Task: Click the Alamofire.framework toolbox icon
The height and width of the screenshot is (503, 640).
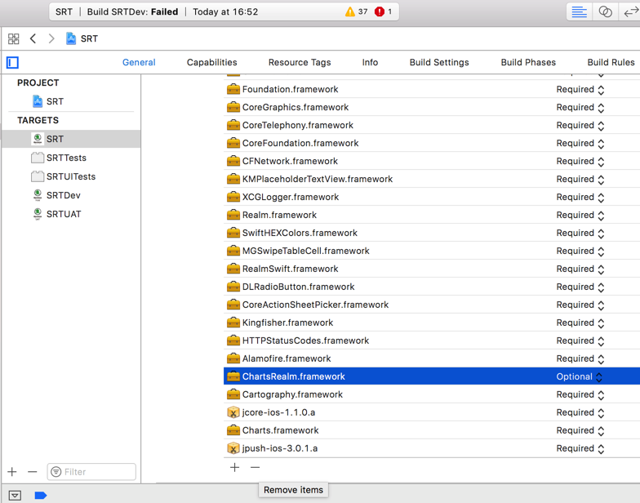Action: point(233,358)
